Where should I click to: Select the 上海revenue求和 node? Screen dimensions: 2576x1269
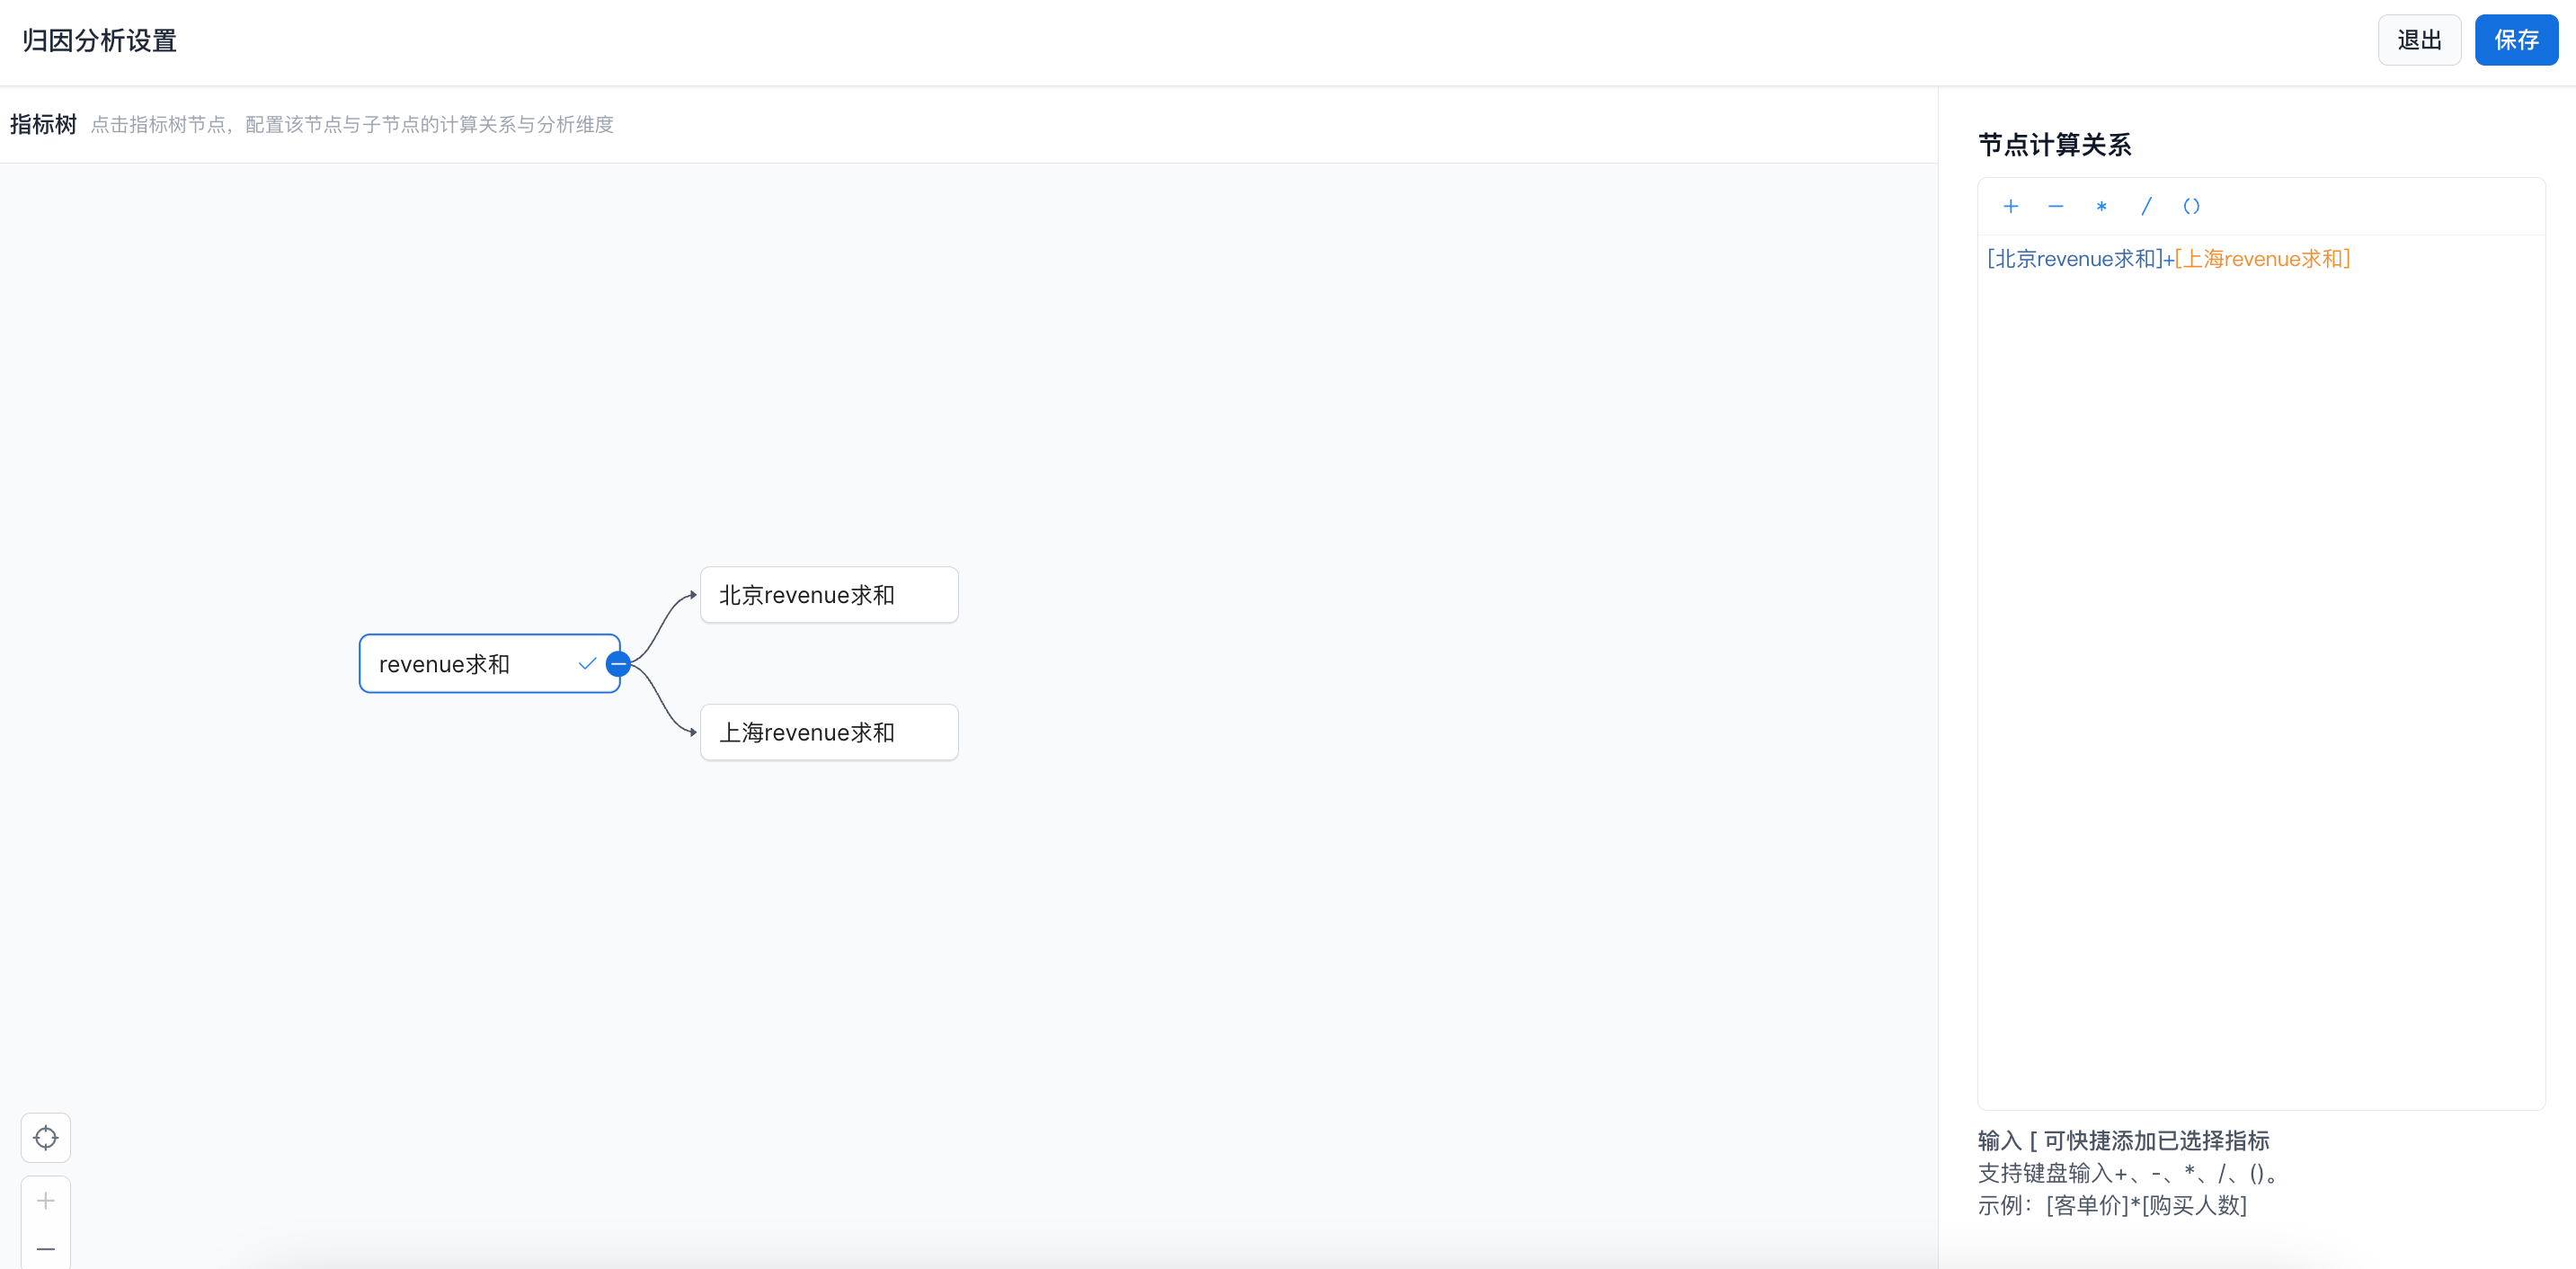tap(828, 732)
